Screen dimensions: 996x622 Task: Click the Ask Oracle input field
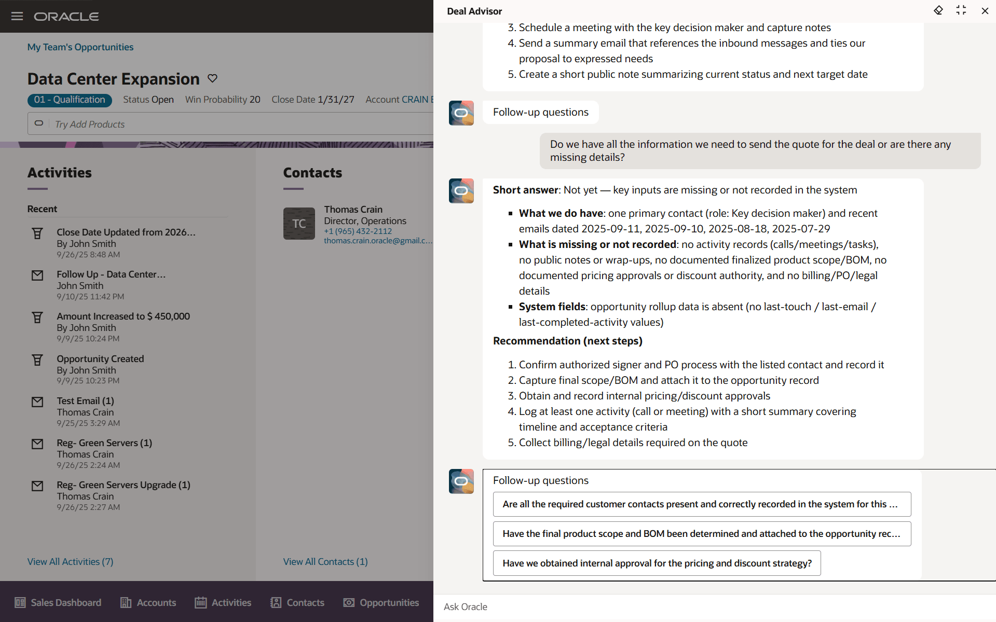click(x=711, y=606)
